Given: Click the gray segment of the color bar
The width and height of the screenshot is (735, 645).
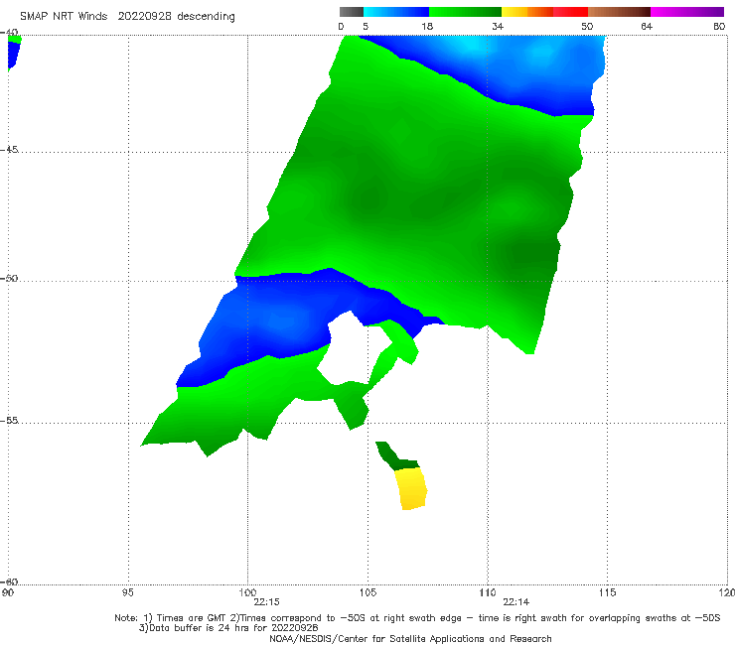Looking at the screenshot, I should [x=352, y=12].
